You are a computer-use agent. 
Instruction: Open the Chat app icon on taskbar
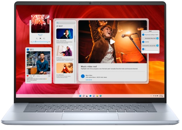click(94, 96)
